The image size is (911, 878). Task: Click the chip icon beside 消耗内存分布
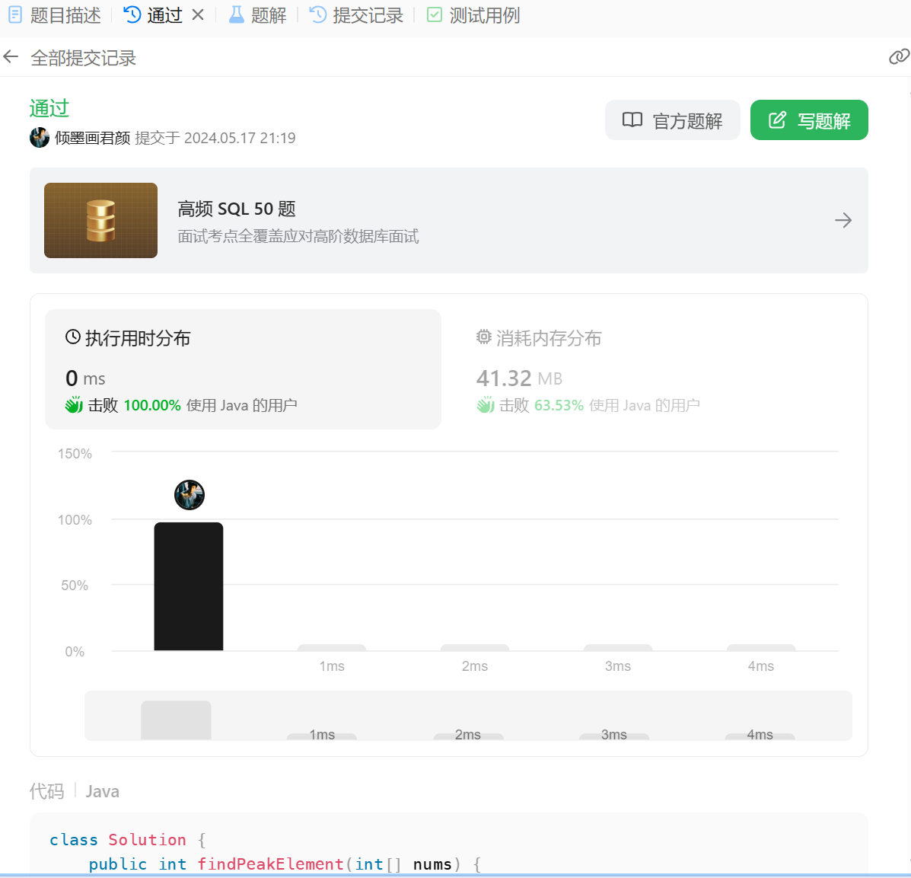(x=483, y=337)
